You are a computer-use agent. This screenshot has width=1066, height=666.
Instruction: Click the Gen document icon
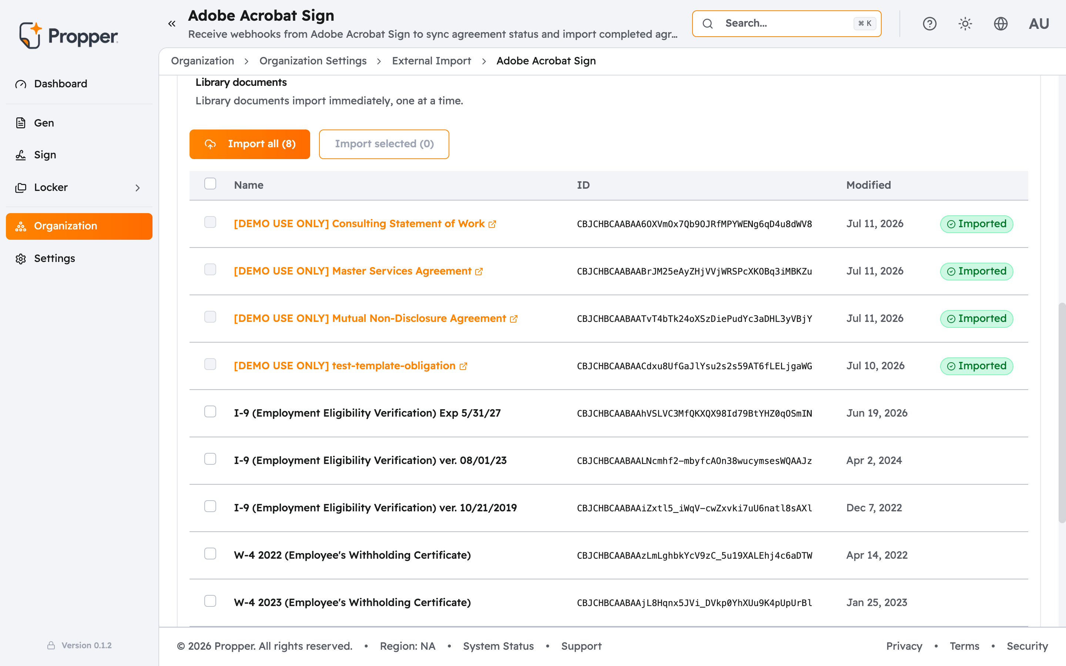[x=21, y=123]
